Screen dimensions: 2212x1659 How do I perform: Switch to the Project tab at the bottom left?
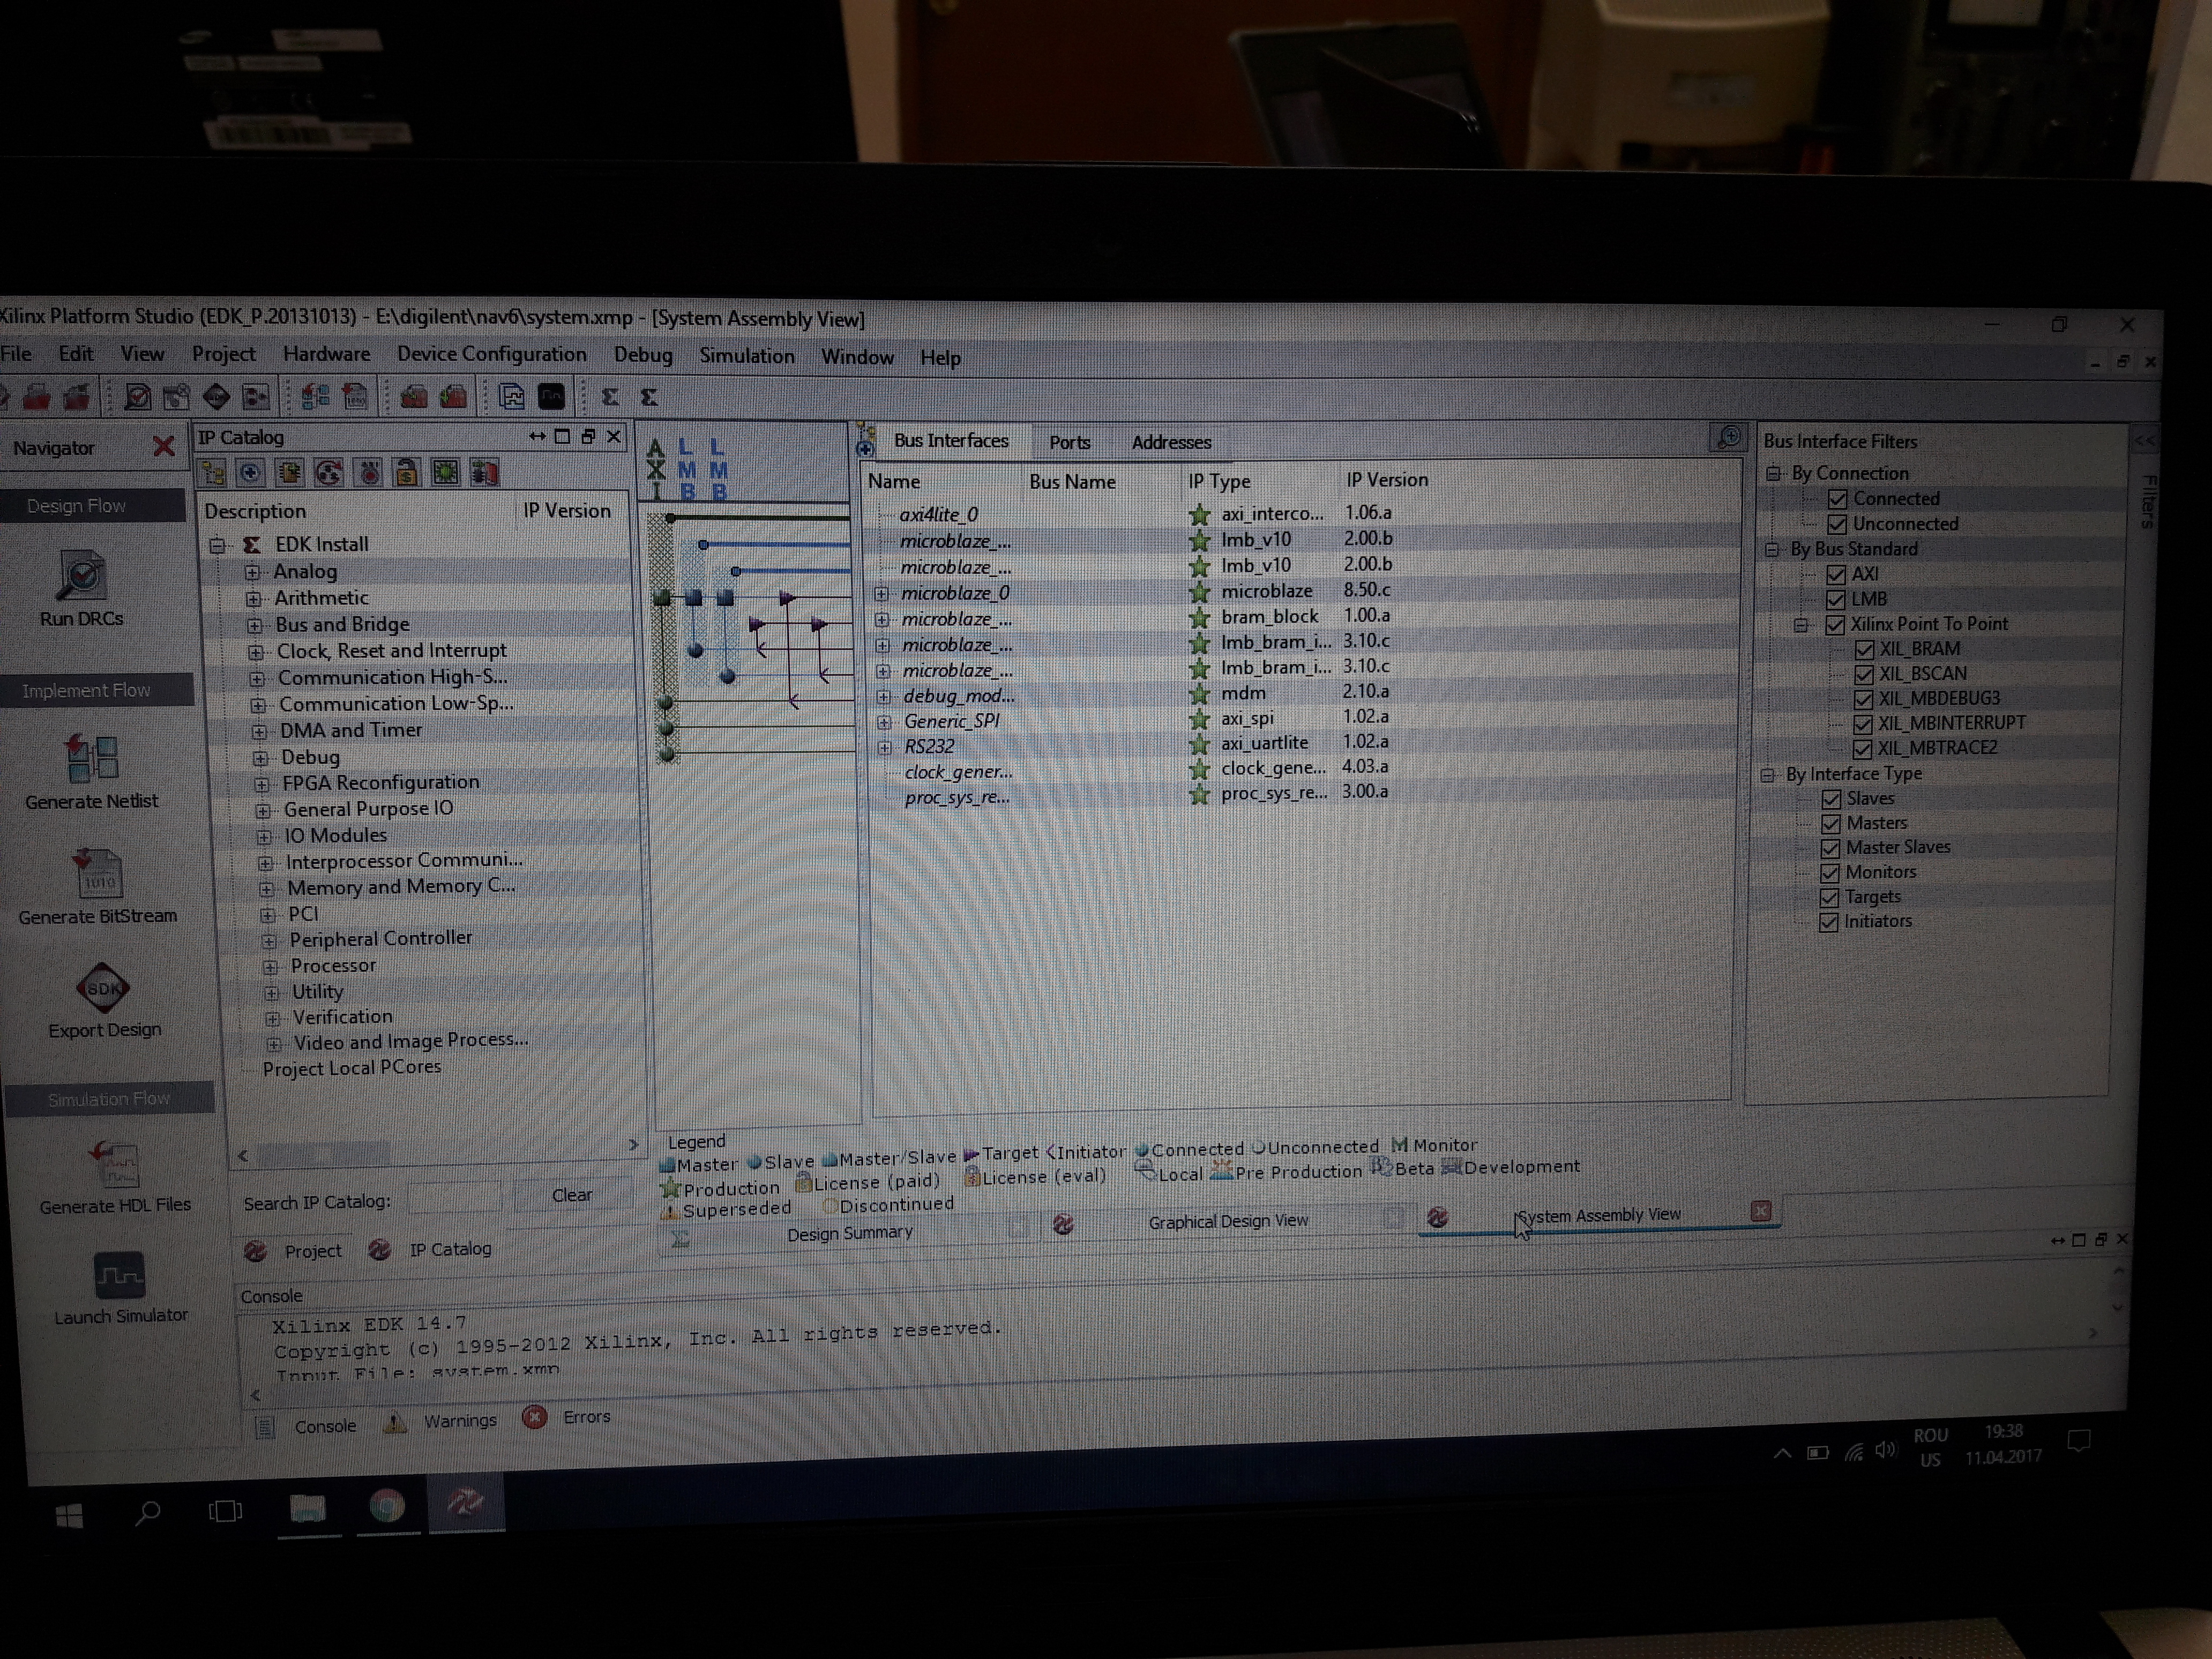click(312, 1251)
